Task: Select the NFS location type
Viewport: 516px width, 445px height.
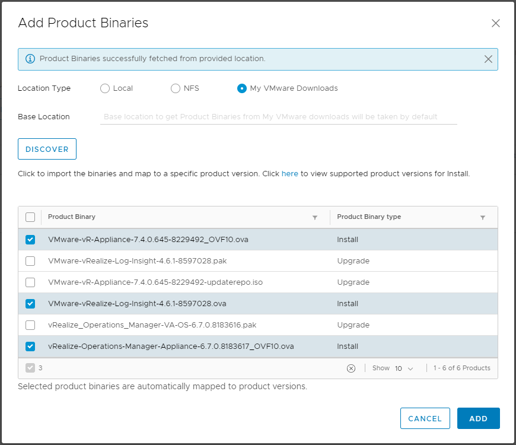Action: click(176, 88)
